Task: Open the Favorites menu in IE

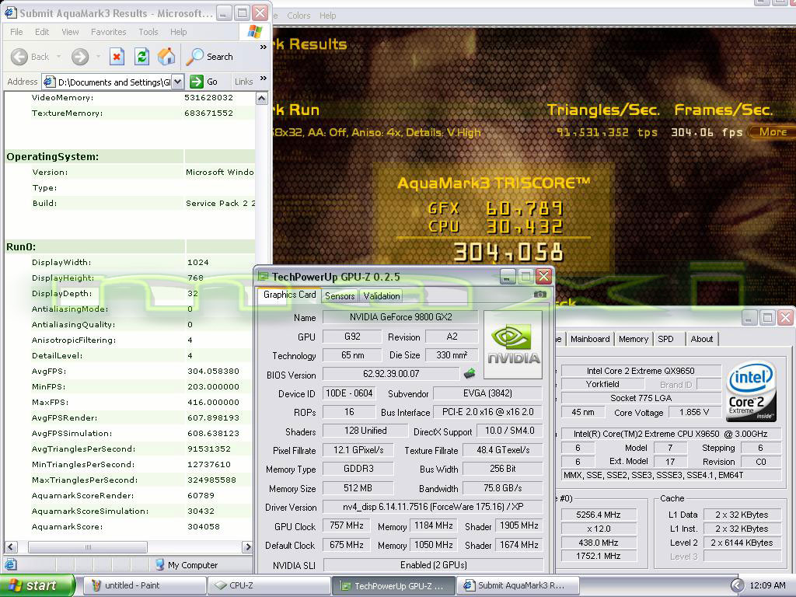Action: click(109, 31)
